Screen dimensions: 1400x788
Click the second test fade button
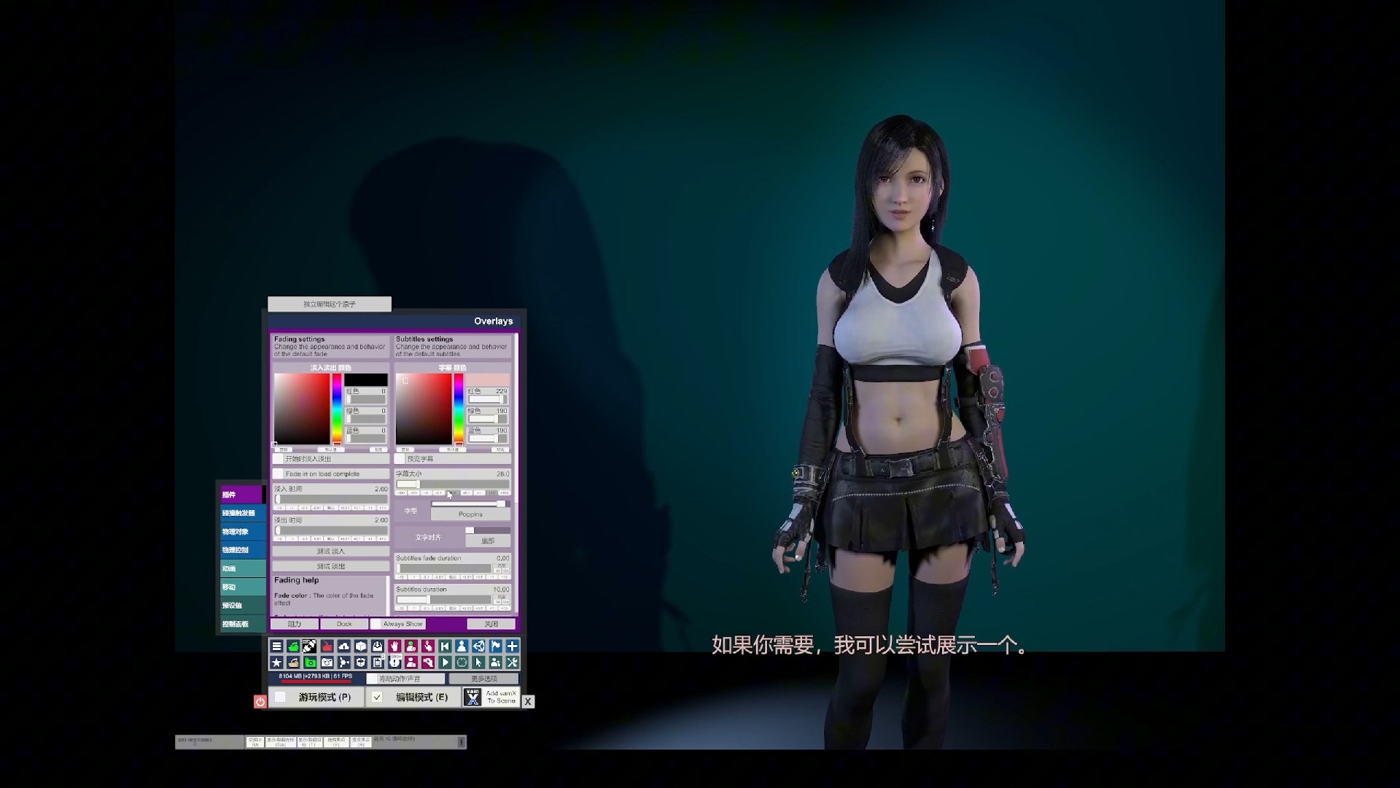coord(331,566)
